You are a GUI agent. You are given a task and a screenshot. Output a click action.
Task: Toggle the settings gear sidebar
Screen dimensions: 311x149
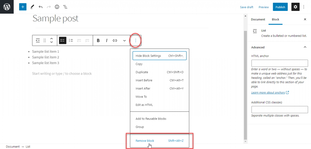tap(295, 7)
